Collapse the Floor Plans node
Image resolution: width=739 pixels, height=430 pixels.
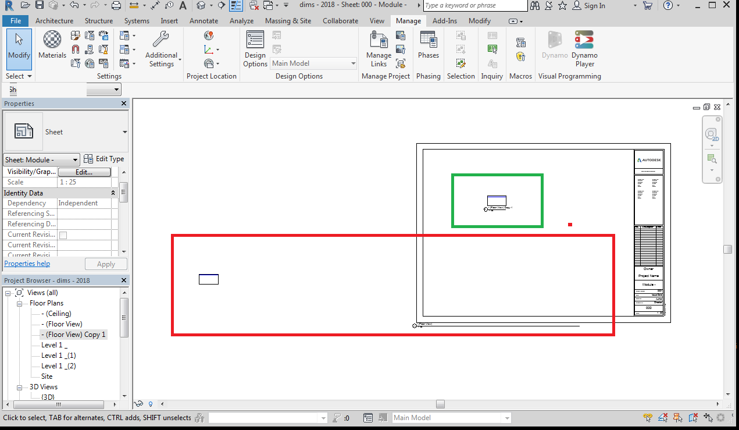point(19,303)
